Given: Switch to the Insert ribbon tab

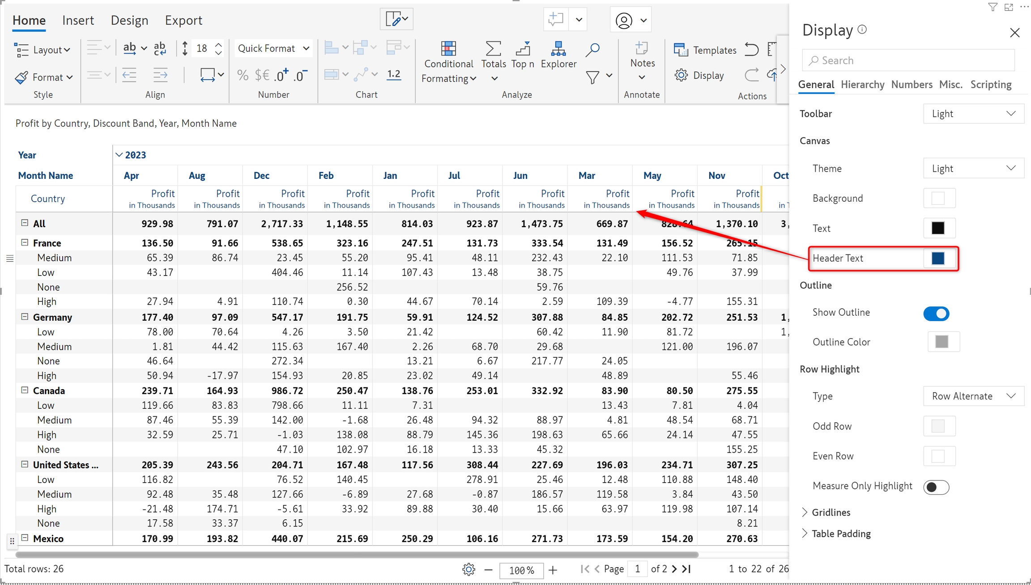Looking at the screenshot, I should coord(78,20).
